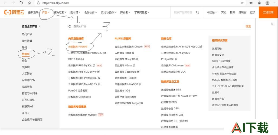Select 视频服务 category
278x135 pixels.
pos(27,87)
